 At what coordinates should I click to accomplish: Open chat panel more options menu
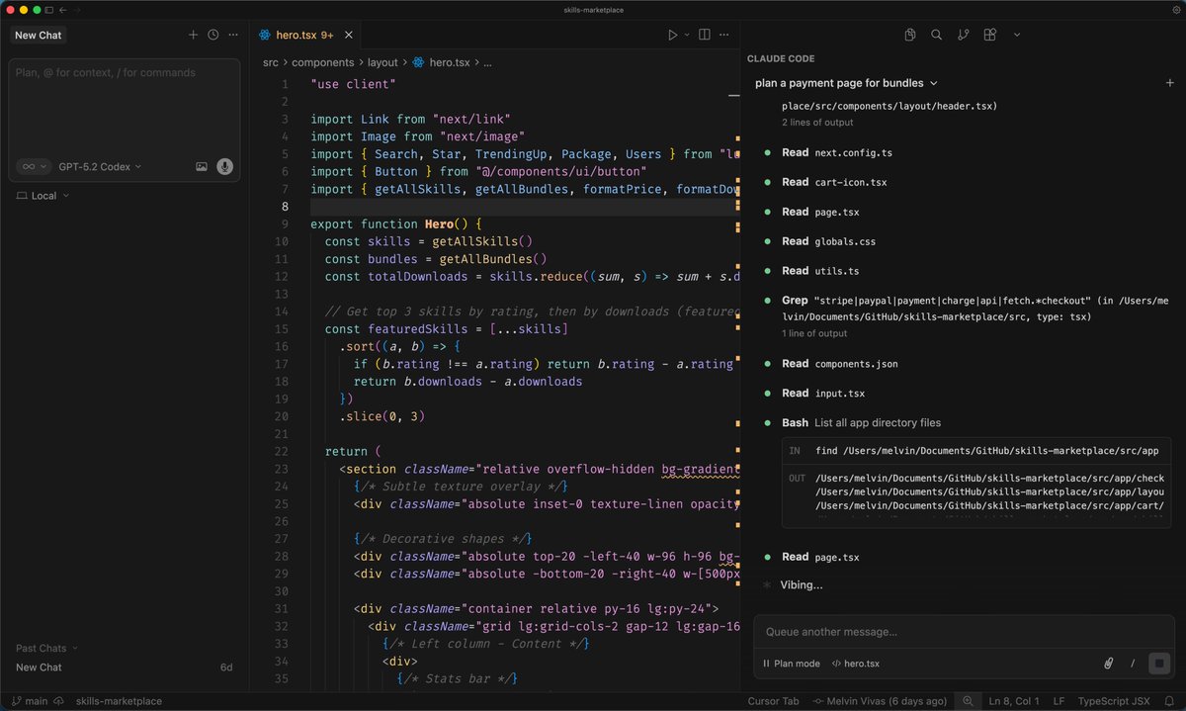tap(233, 35)
